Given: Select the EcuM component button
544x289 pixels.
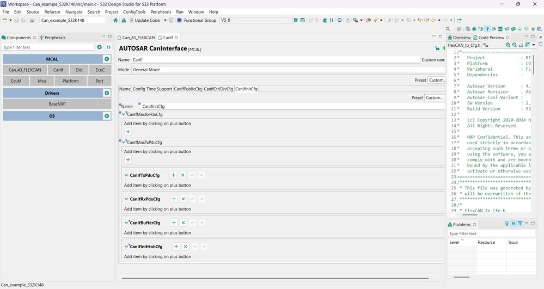Looking at the screenshot, I should tap(16, 81).
